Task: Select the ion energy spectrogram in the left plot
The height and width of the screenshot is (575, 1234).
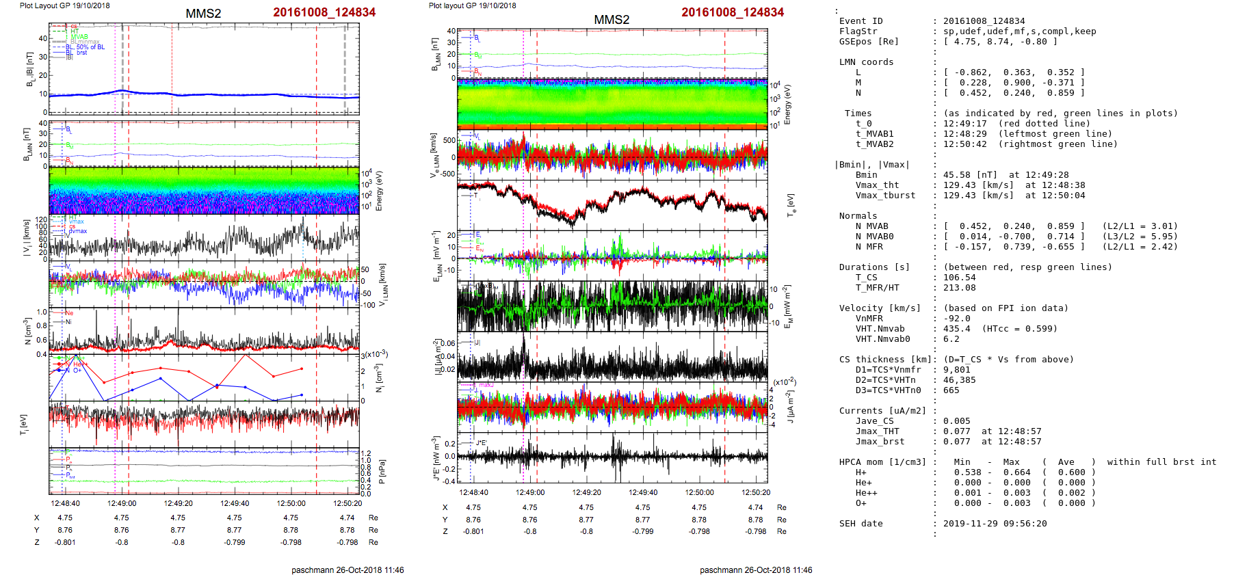Action: point(204,191)
